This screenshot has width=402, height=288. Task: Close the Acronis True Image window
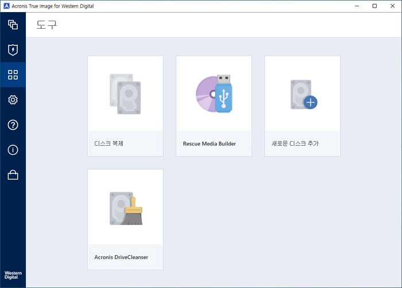(392, 6)
